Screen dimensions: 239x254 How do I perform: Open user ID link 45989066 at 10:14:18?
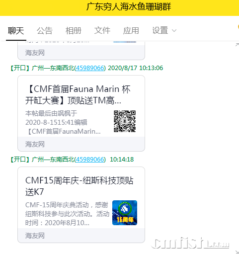click(x=90, y=160)
